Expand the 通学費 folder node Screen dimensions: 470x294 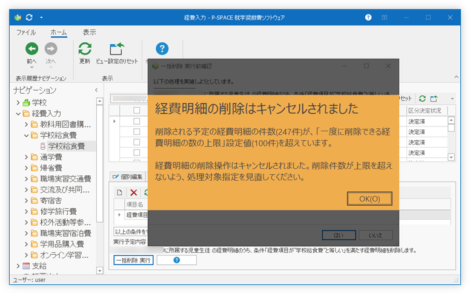(26, 157)
